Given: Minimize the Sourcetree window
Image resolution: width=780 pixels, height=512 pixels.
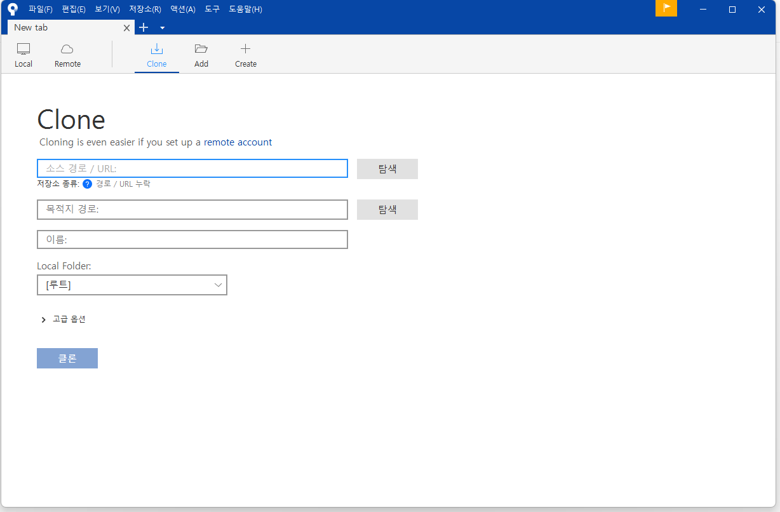Looking at the screenshot, I should click(x=703, y=10).
